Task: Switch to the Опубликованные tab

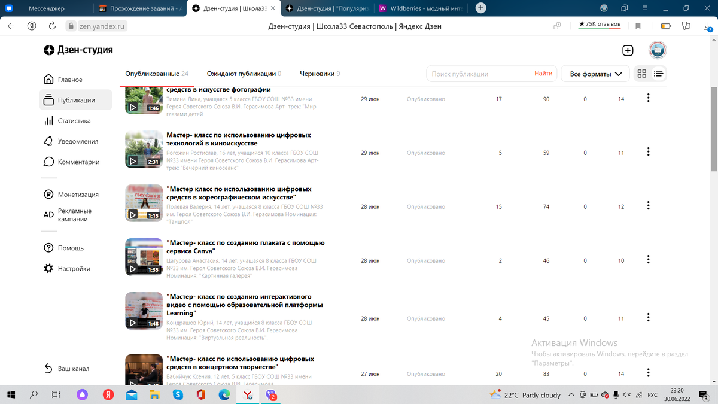Action: coord(157,74)
